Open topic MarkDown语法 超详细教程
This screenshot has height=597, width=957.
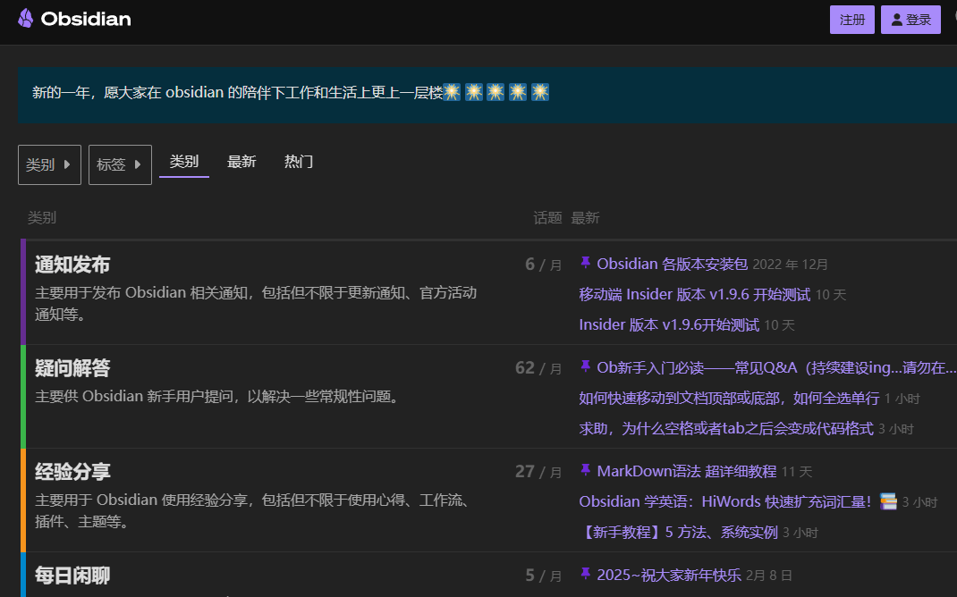687,471
